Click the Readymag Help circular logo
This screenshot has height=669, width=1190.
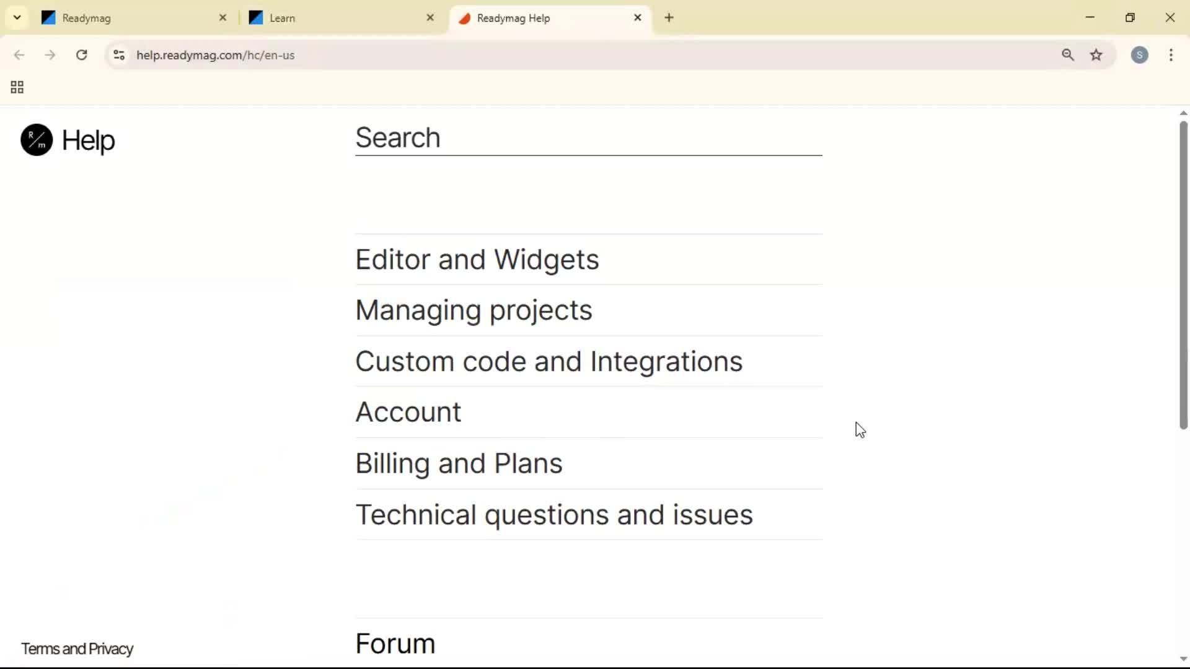35,139
